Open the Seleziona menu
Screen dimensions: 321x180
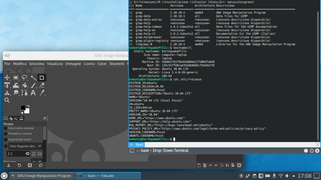(x=37, y=64)
